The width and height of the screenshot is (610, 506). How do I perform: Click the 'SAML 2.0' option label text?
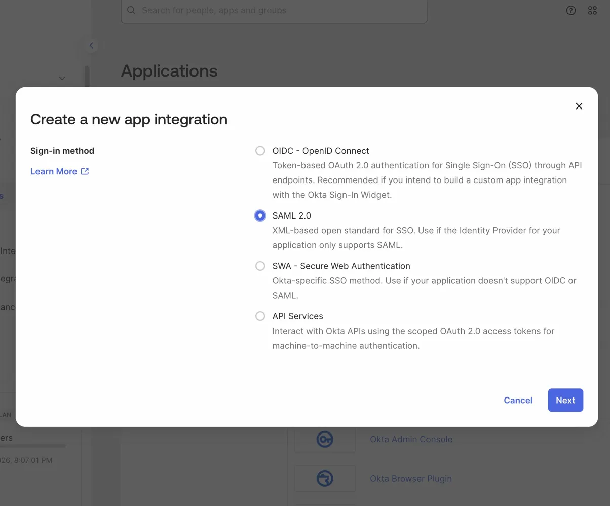(292, 215)
